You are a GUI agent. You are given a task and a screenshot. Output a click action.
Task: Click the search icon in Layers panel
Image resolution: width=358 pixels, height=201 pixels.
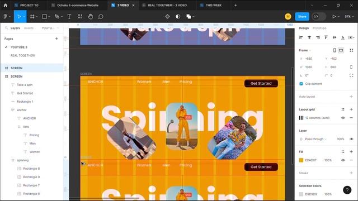[6, 28]
